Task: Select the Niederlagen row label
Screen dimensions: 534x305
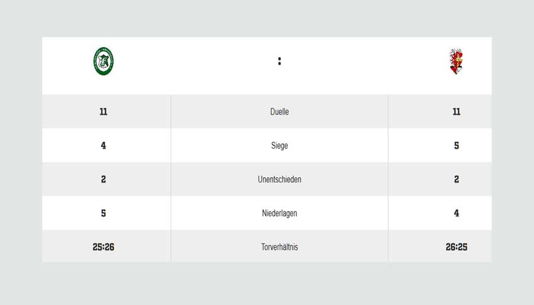Action: tap(280, 213)
